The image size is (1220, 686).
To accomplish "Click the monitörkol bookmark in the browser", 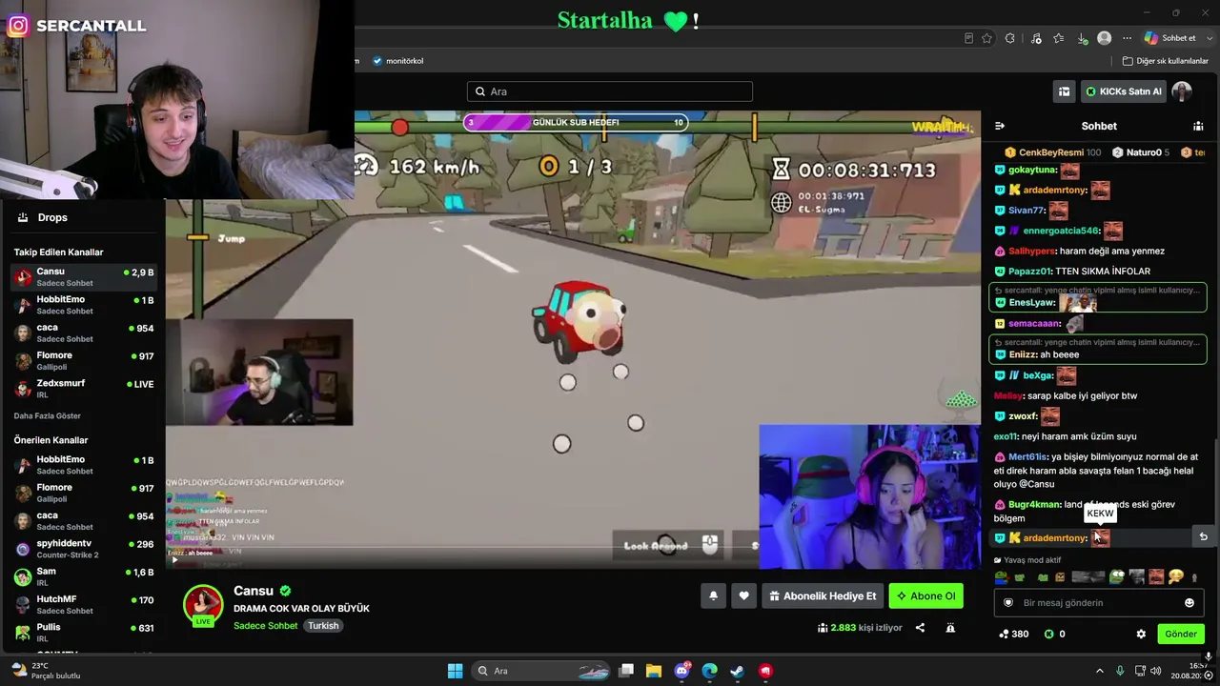I will coord(398,61).
